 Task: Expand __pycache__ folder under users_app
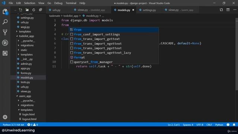(28, 100)
